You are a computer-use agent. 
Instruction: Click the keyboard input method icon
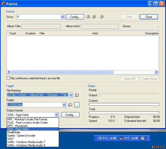[121, 138]
